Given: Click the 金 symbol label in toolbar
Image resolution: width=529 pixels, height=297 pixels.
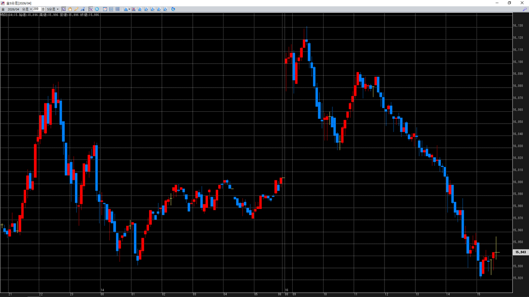Looking at the screenshot, I should tap(3, 9).
